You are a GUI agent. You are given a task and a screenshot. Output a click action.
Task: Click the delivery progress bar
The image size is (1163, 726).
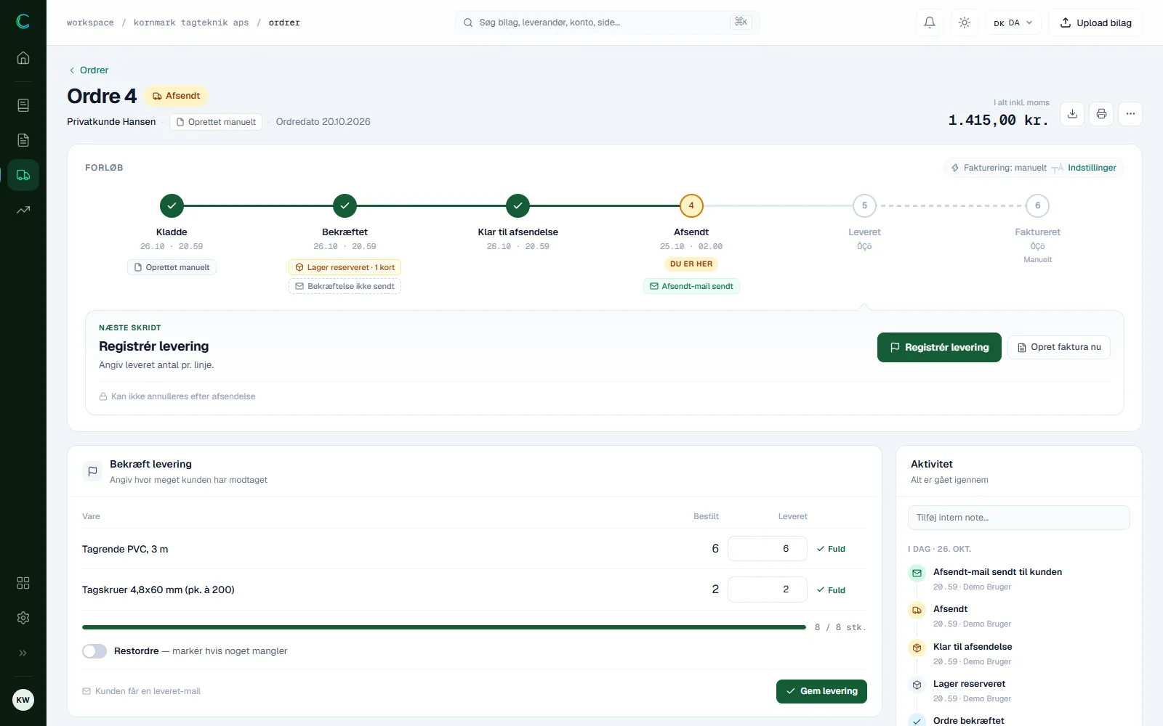(444, 627)
